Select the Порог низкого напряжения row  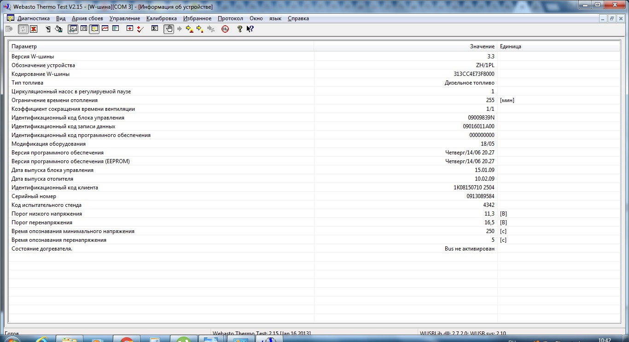314,214
